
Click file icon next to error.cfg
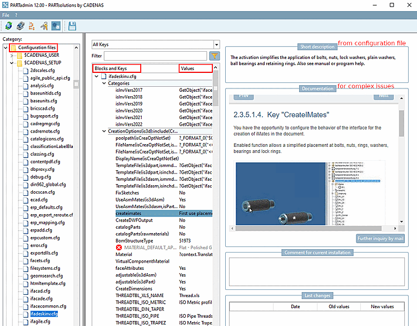point(26,245)
